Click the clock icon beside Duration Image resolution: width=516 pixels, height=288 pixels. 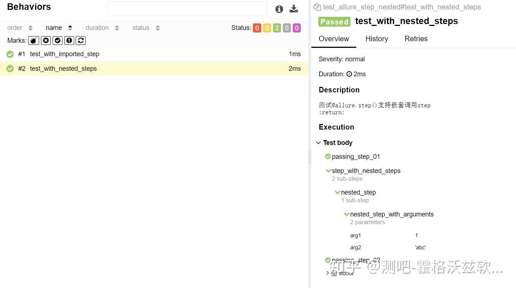tap(349, 74)
